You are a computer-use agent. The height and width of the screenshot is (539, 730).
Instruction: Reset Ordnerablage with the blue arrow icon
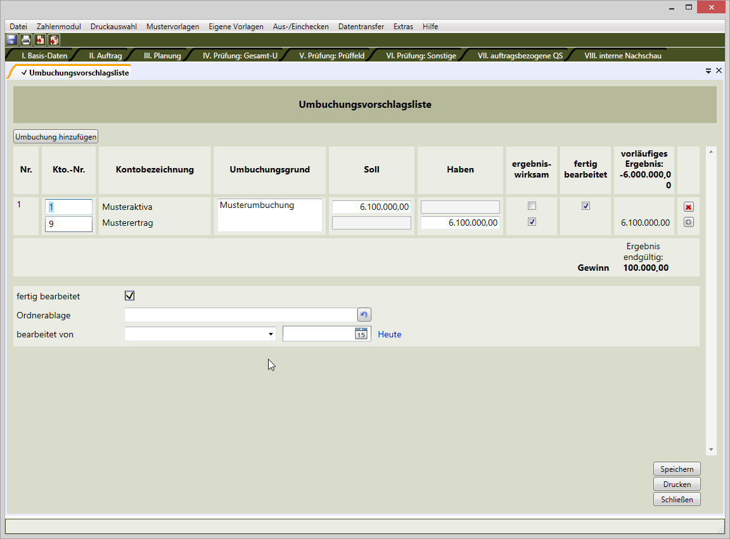[364, 315]
